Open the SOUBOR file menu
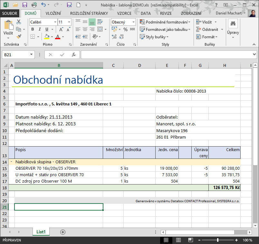Screen dimensions: 259x244 10,14
